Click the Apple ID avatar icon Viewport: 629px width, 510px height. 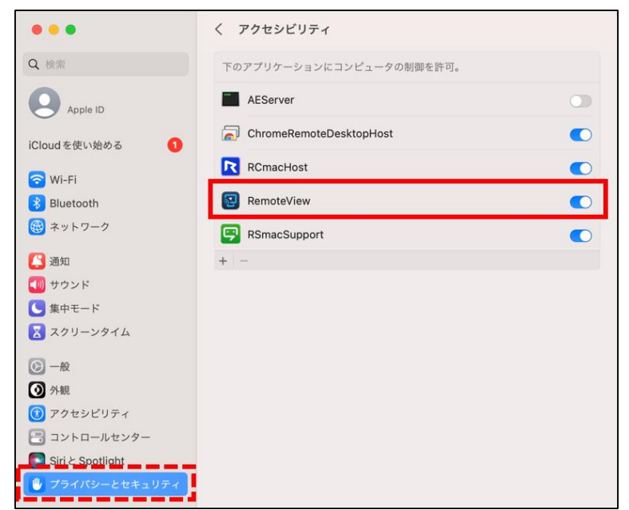pyautogui.click(x=45, y=103)
